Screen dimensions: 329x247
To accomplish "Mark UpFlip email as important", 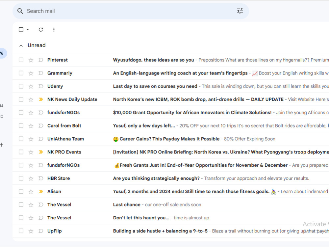I will tap(41, 231).
